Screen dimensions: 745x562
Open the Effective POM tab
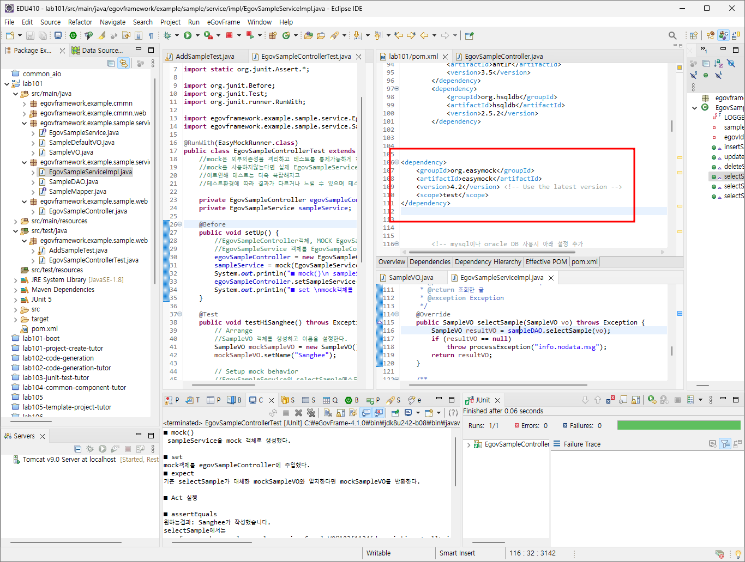(x=546, y=262)
